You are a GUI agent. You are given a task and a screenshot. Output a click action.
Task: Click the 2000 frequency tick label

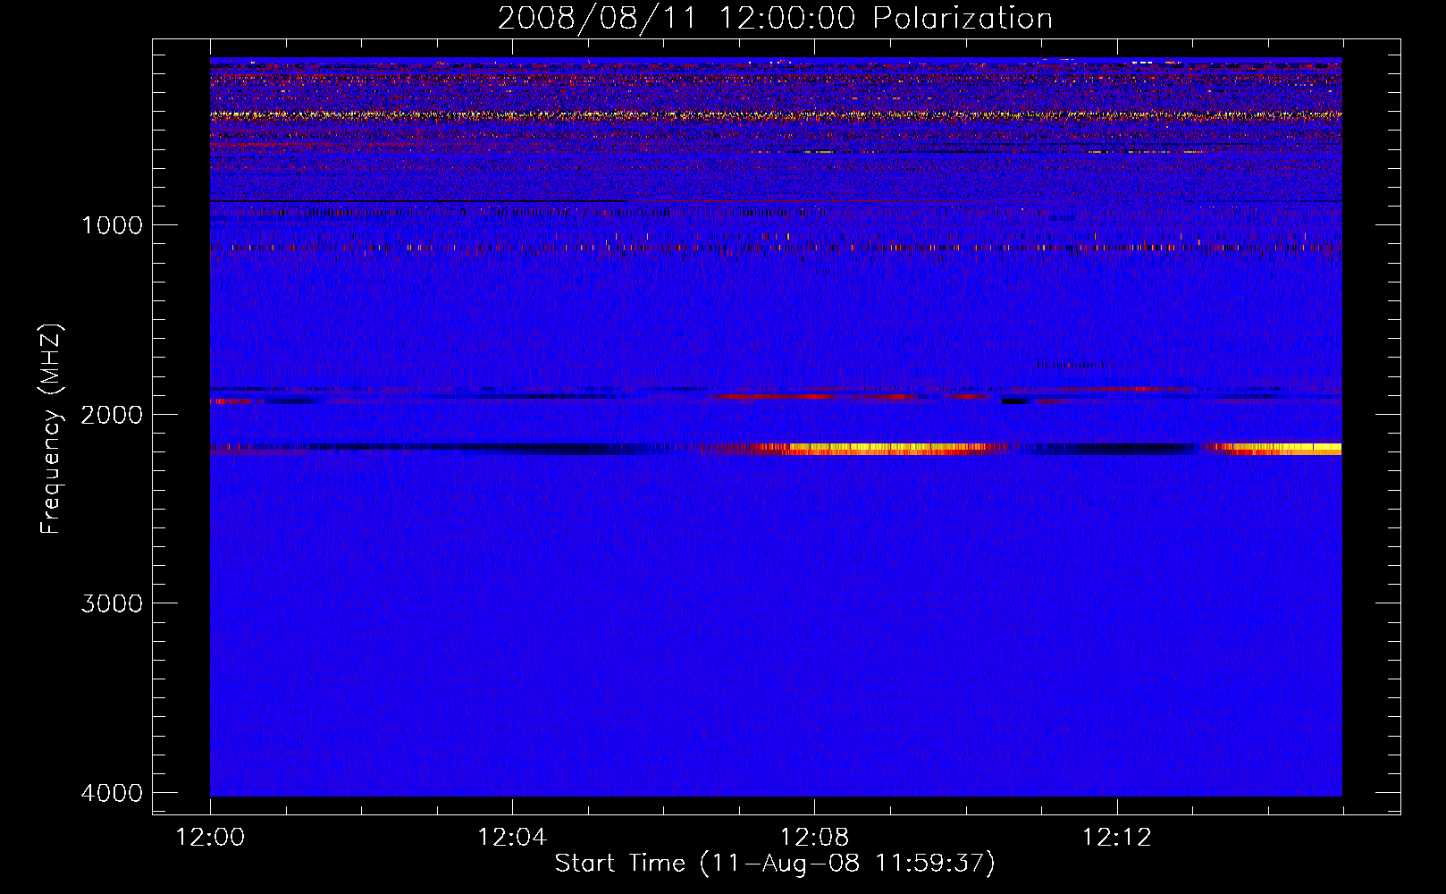click(112, 415)
